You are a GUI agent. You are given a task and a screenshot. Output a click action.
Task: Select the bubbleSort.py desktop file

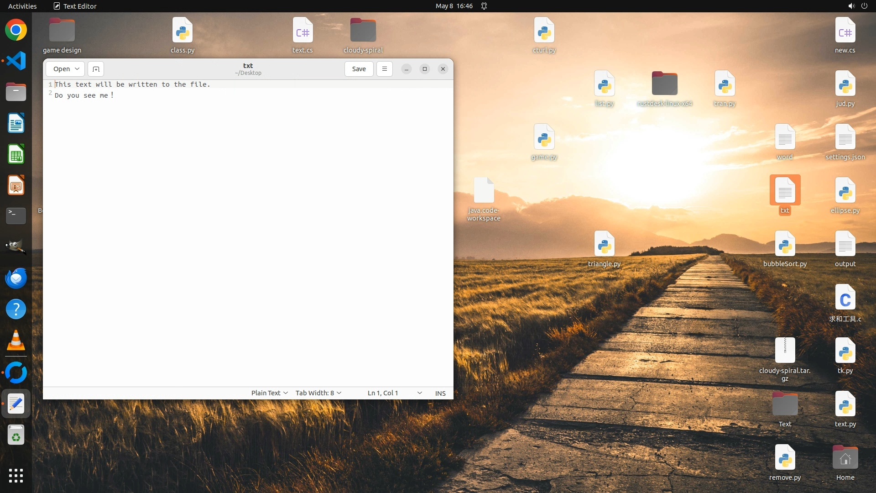(x=785, y=248)
